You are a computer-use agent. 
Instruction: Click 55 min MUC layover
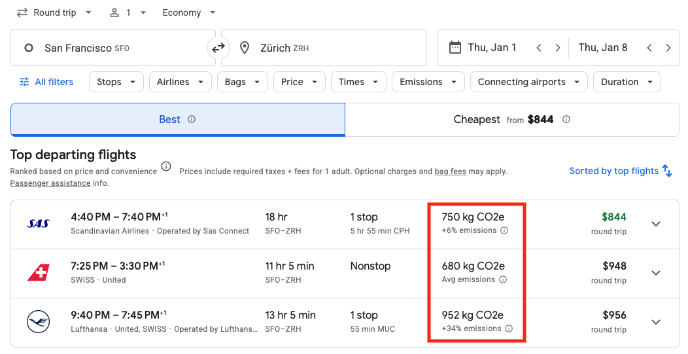point(373,329)
